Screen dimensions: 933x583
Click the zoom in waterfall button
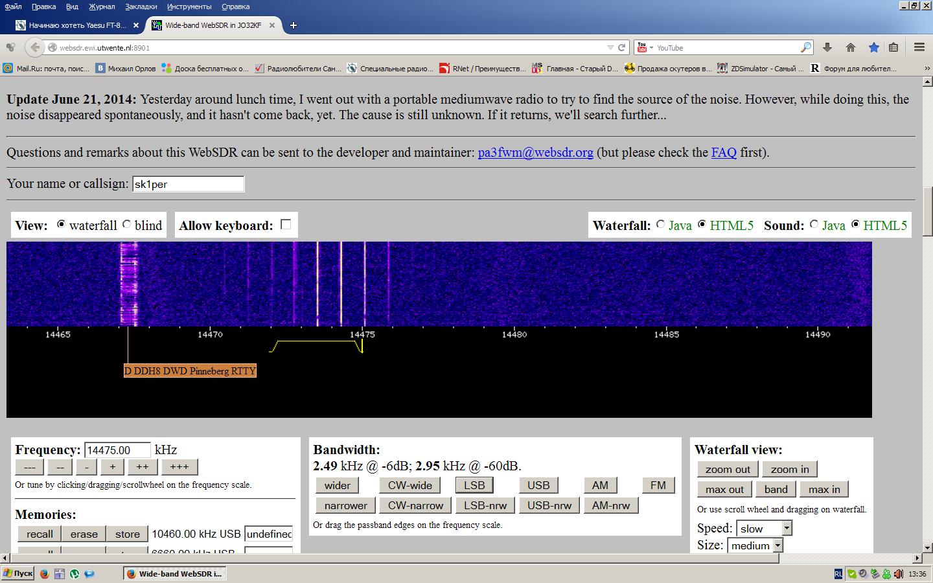[790, 470]
